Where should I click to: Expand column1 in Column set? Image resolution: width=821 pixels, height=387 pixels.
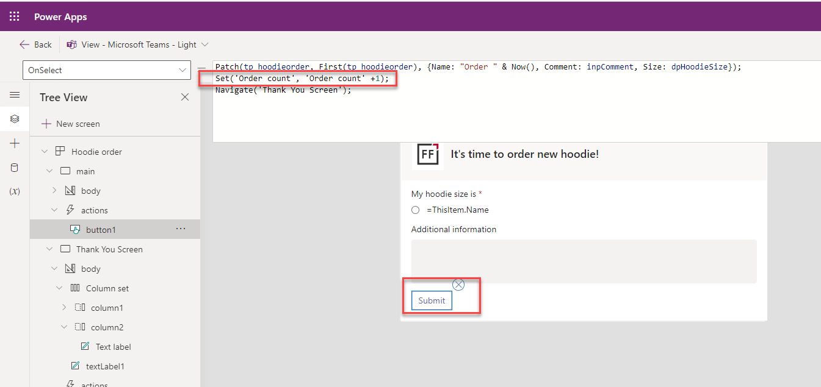click(64, 308)
